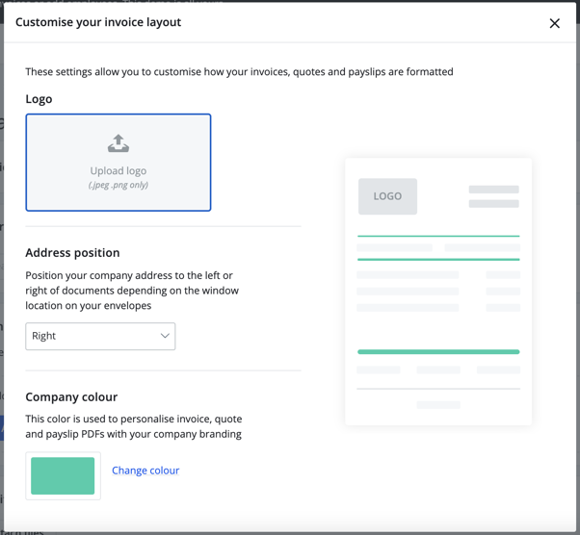Close the Customise your invoice layout dialog
Viewport: 580px width, 535px height.
(x=554, y=23)
